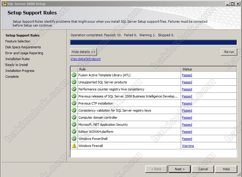242x177 pixels.
Task: Click the Status column header
Action: pyautogui.click(x=209, y=69)
